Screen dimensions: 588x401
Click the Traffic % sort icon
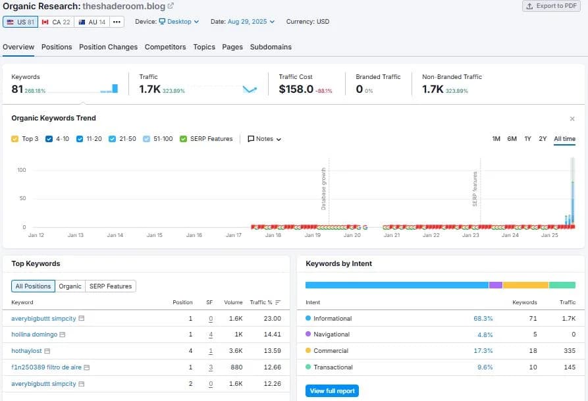point(278,302)
